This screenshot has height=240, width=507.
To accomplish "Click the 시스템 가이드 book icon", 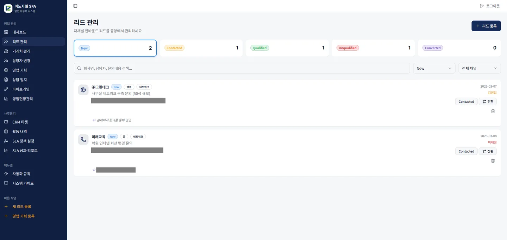I will click(6, 183).
